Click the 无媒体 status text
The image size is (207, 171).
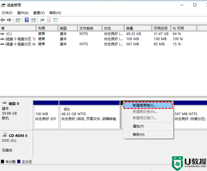coord(7,150)
